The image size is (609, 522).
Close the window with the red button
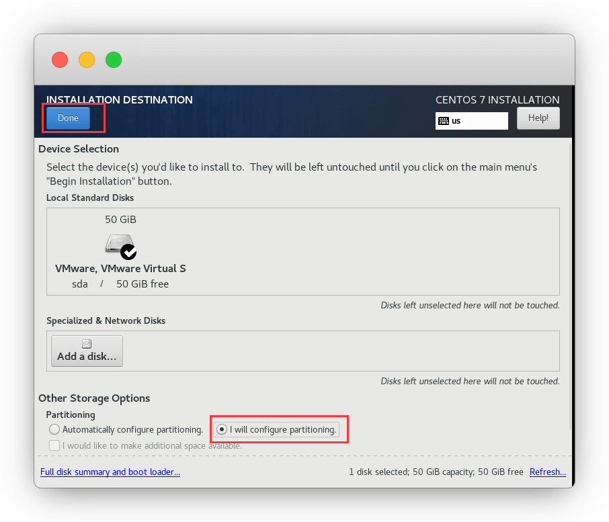[60, 60]
